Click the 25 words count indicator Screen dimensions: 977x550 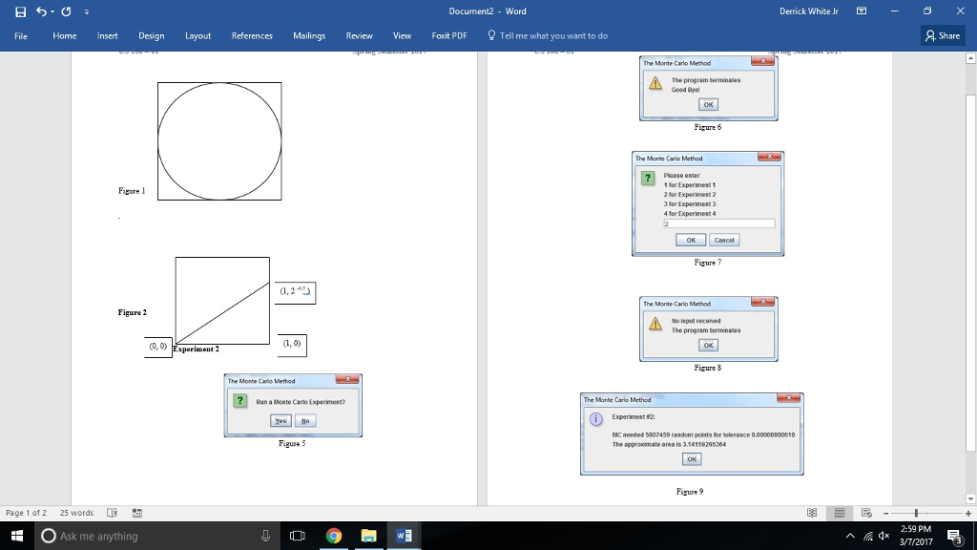76,513
